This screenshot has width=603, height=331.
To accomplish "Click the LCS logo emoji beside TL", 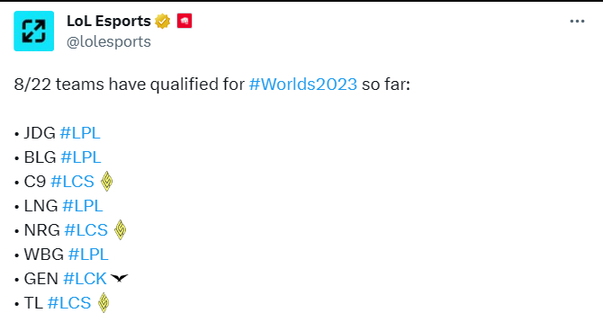I will pyautogui.click(x=103, y=302).
